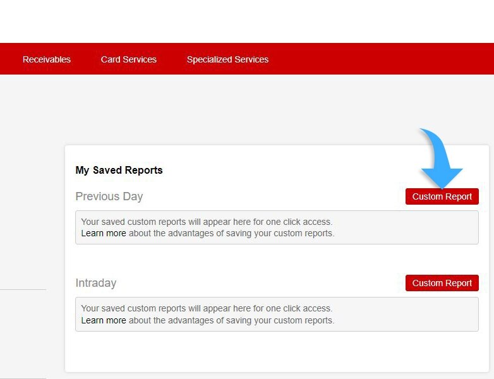Image resolution: width=494 pixels, height=379 pixels.
Task: Open the Receivables menu
Action: [47, 59]
